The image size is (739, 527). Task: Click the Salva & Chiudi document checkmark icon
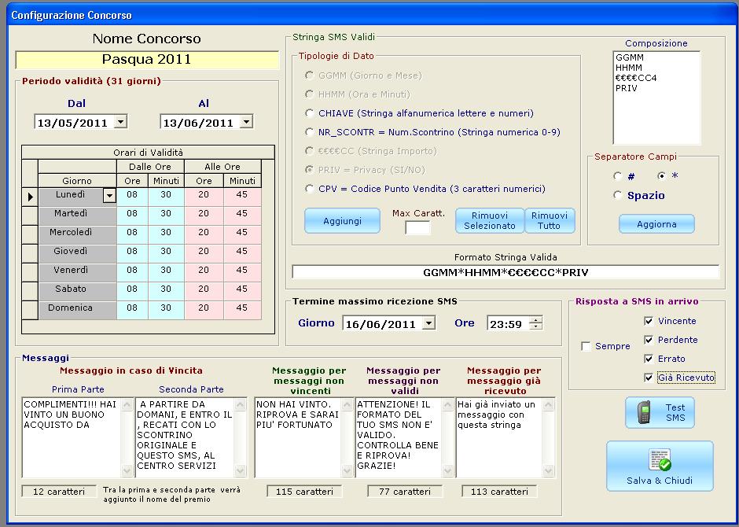(660, 460)
